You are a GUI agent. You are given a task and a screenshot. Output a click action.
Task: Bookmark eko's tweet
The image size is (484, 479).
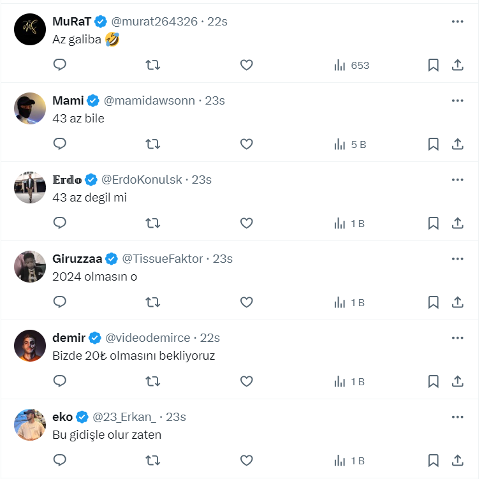coord(433,461)
